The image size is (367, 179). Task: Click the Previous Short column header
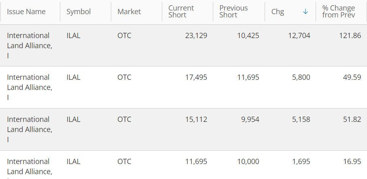click(233, 12)
